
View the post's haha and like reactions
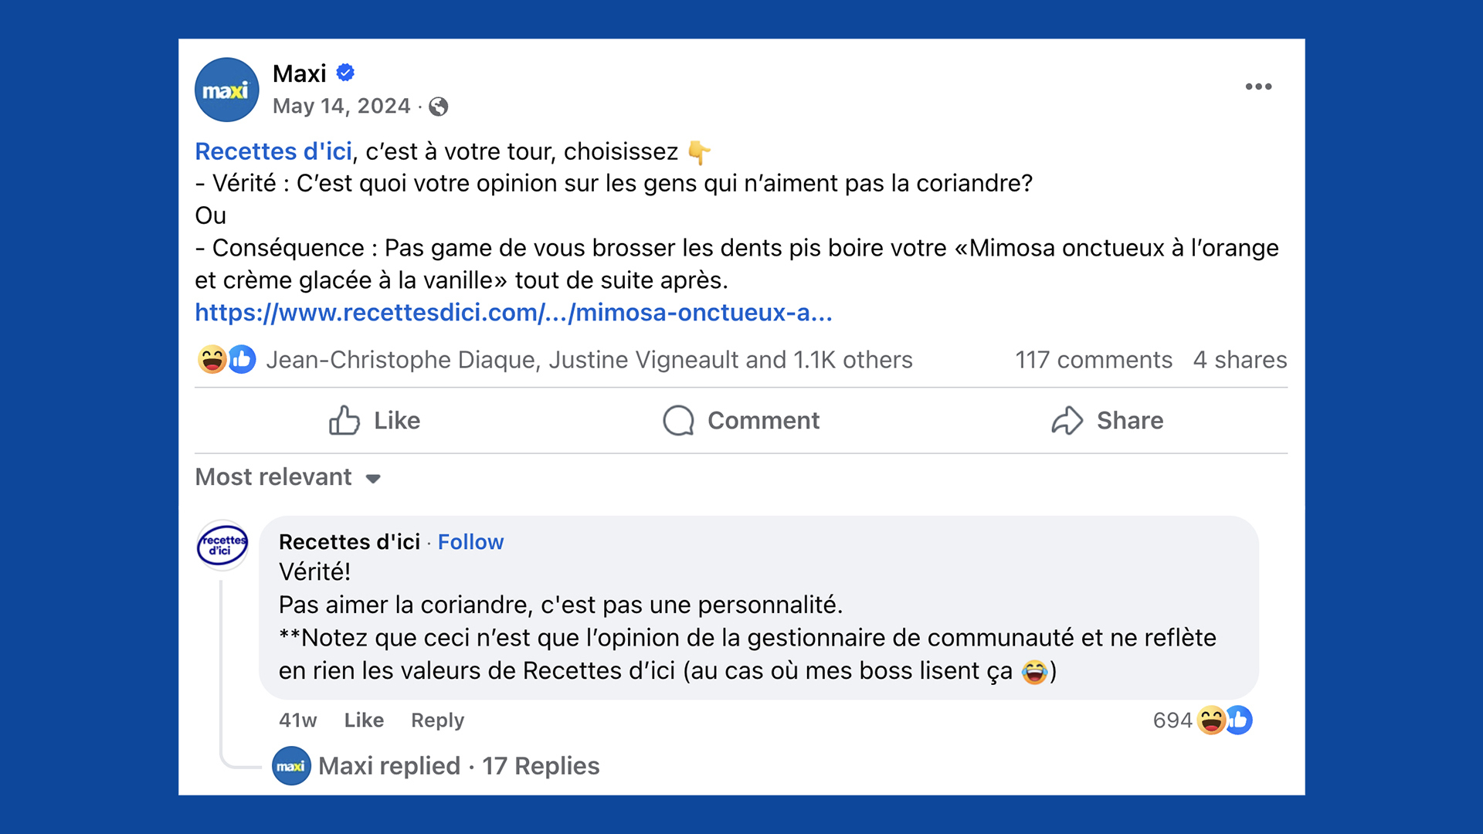[x=226, y=359]
